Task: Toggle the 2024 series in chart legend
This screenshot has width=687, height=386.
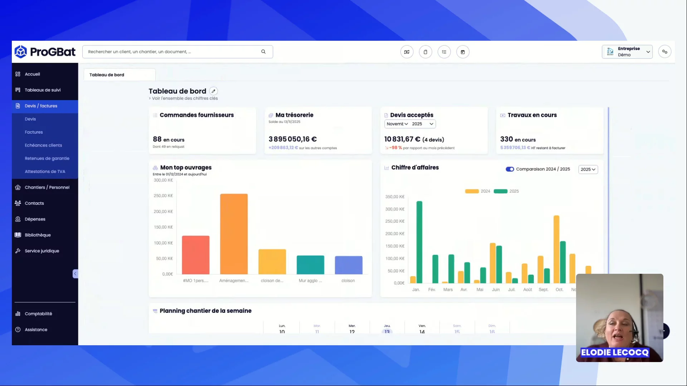Action: [477, 191]
